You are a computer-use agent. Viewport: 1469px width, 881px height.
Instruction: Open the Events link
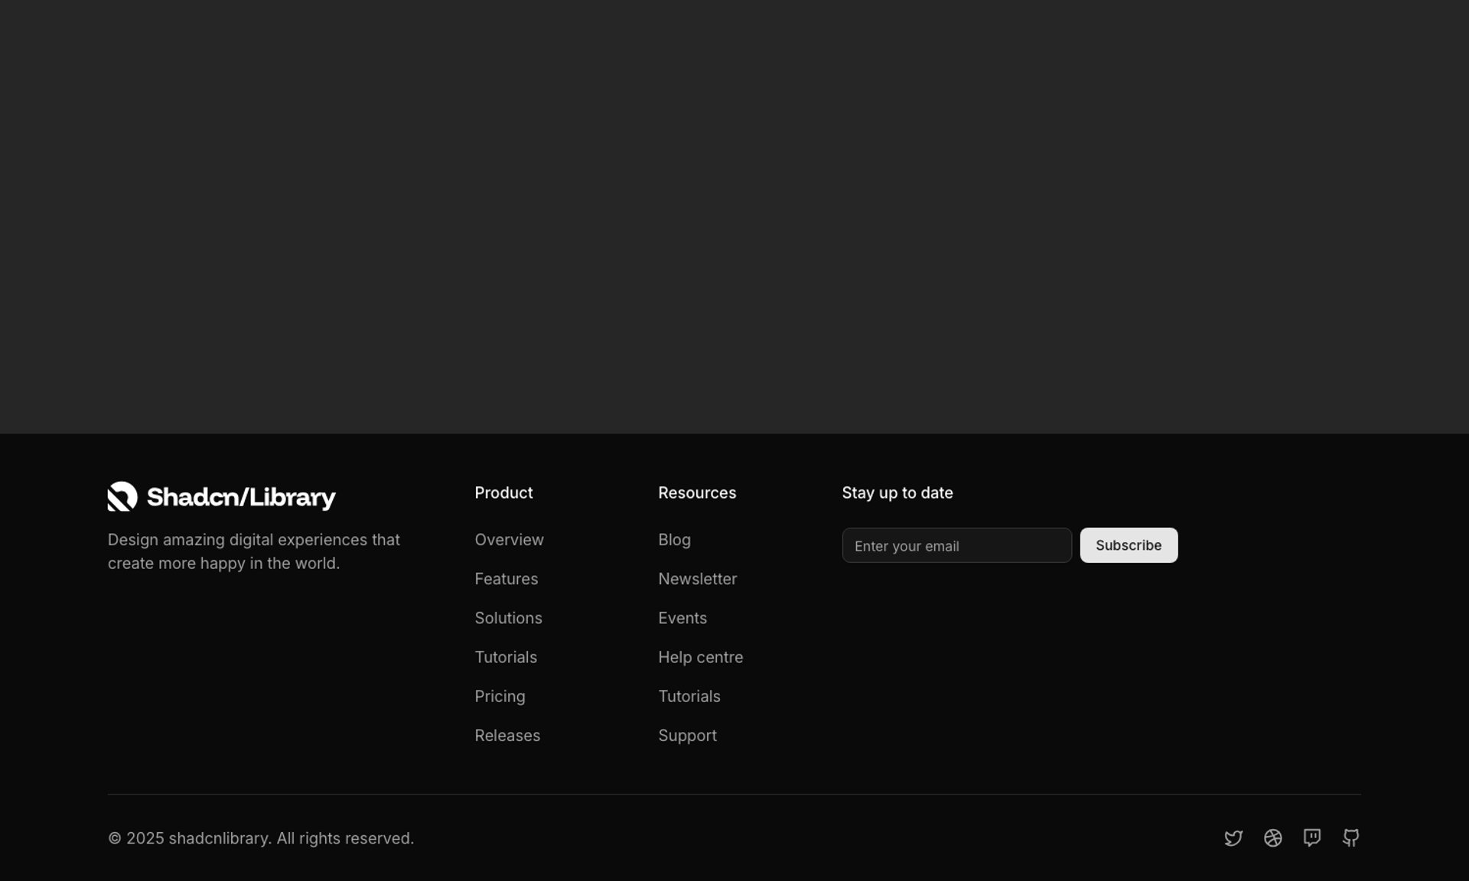point(682,618)
